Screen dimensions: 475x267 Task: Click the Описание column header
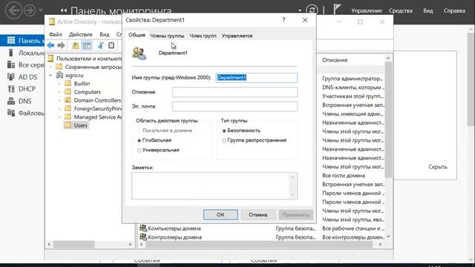click(x=335, y=60)
